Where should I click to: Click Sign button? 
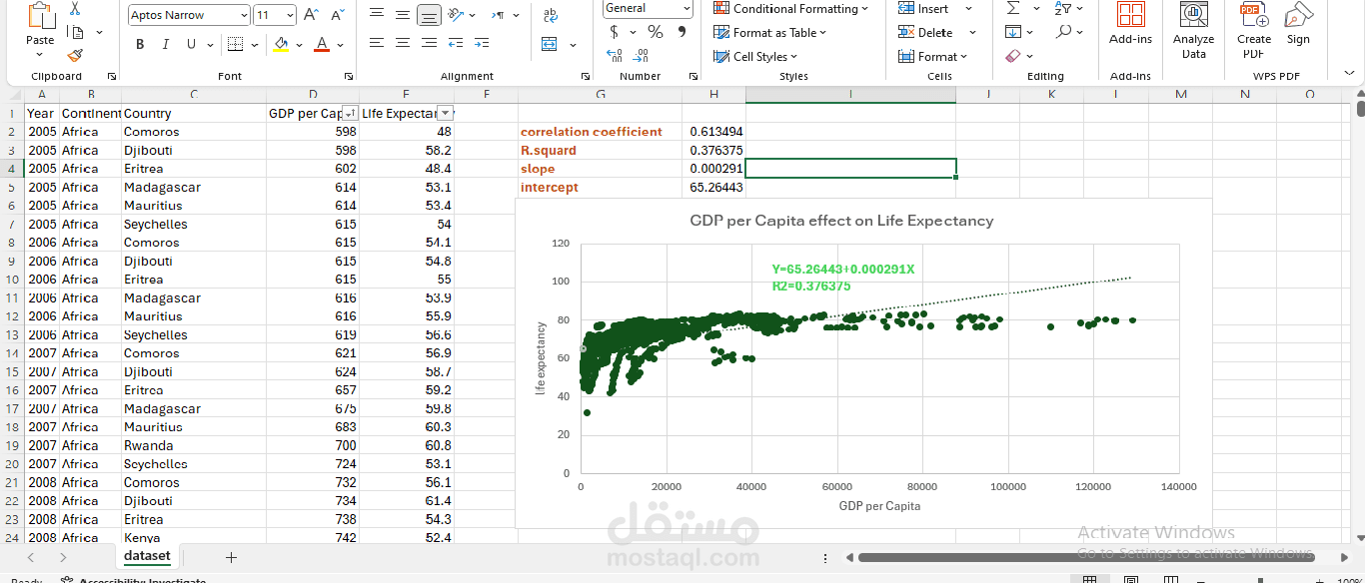click(x=1298, y=24)
